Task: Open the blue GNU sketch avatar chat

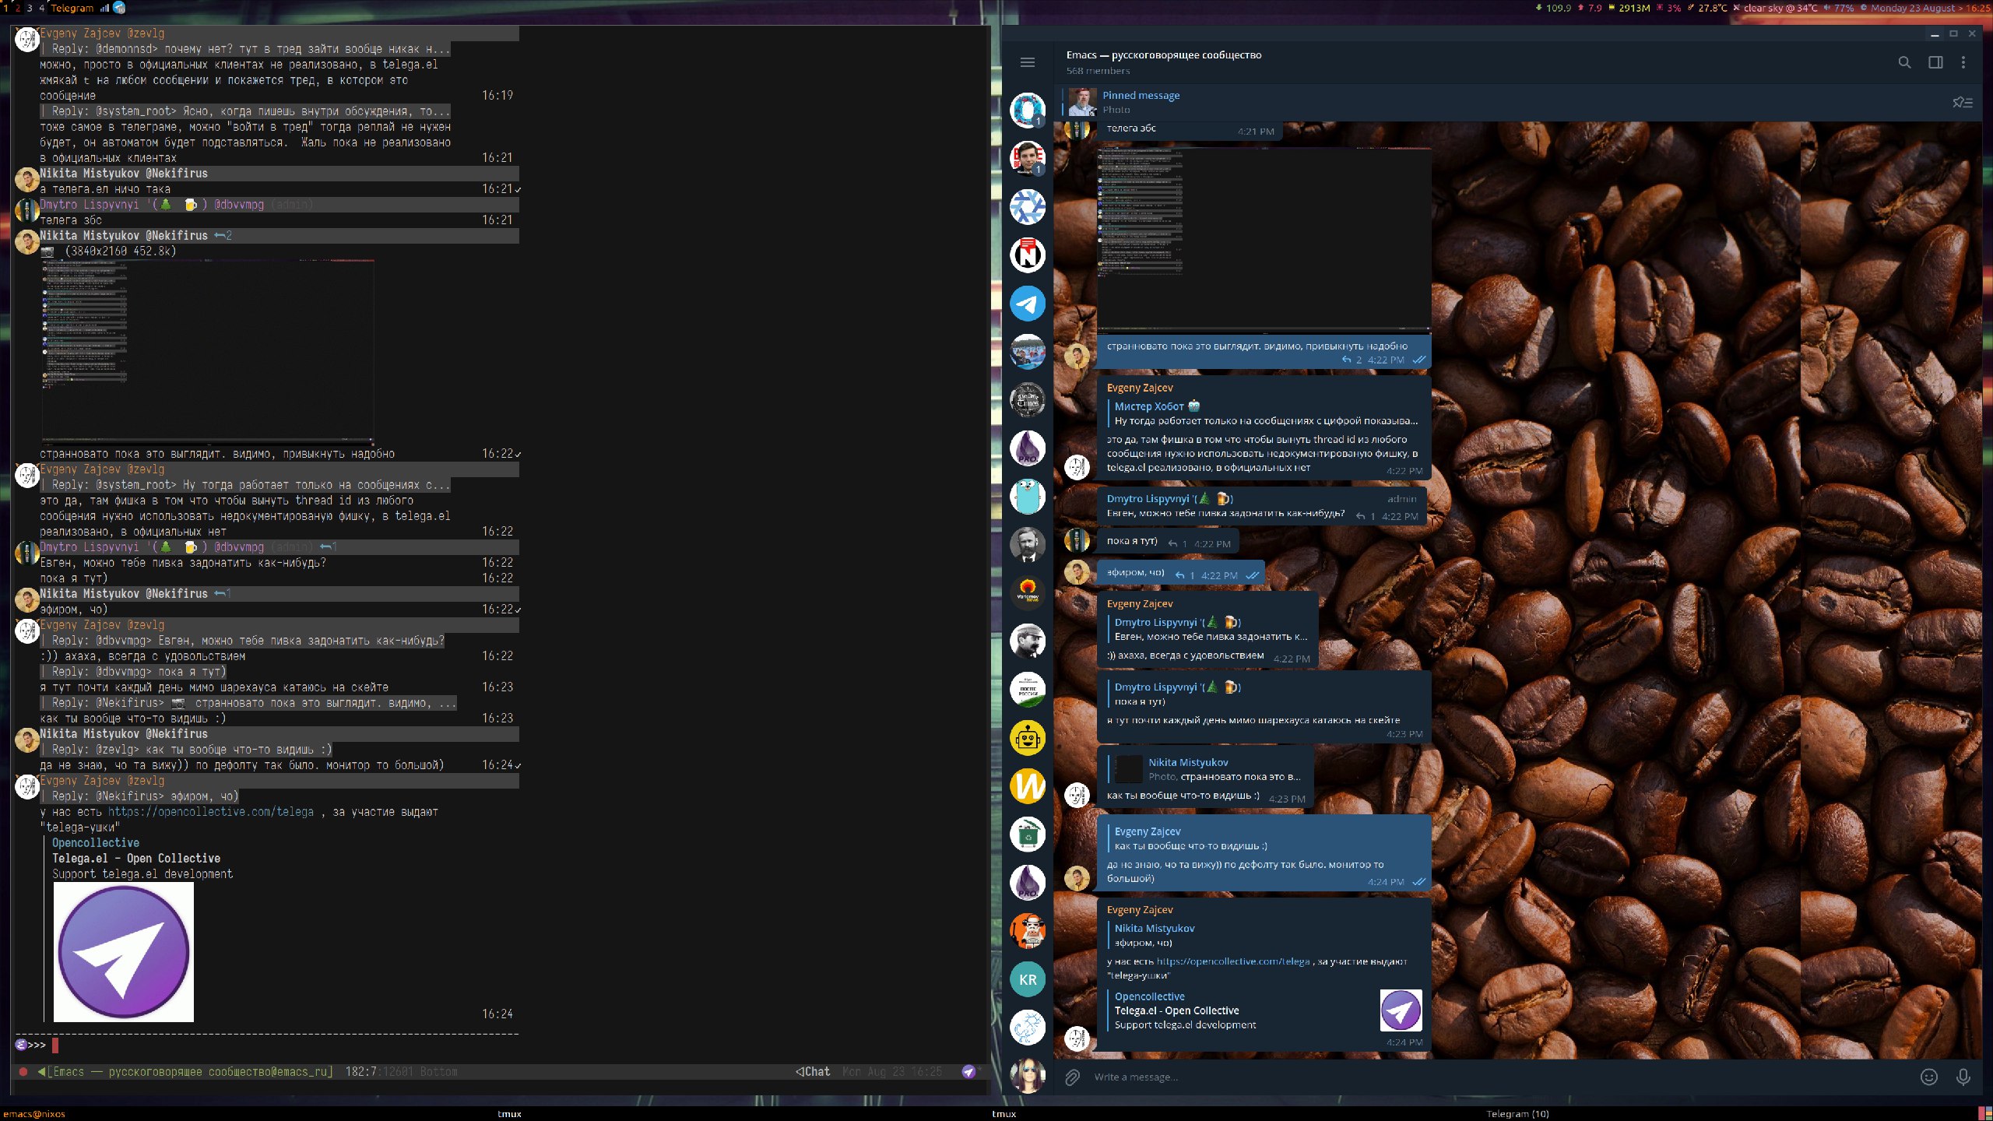Action: [1028, 1028]
